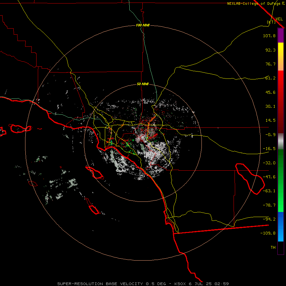Select the -47.6 legend value
This screenshot has height=286, width=286.
click(269, 177)
